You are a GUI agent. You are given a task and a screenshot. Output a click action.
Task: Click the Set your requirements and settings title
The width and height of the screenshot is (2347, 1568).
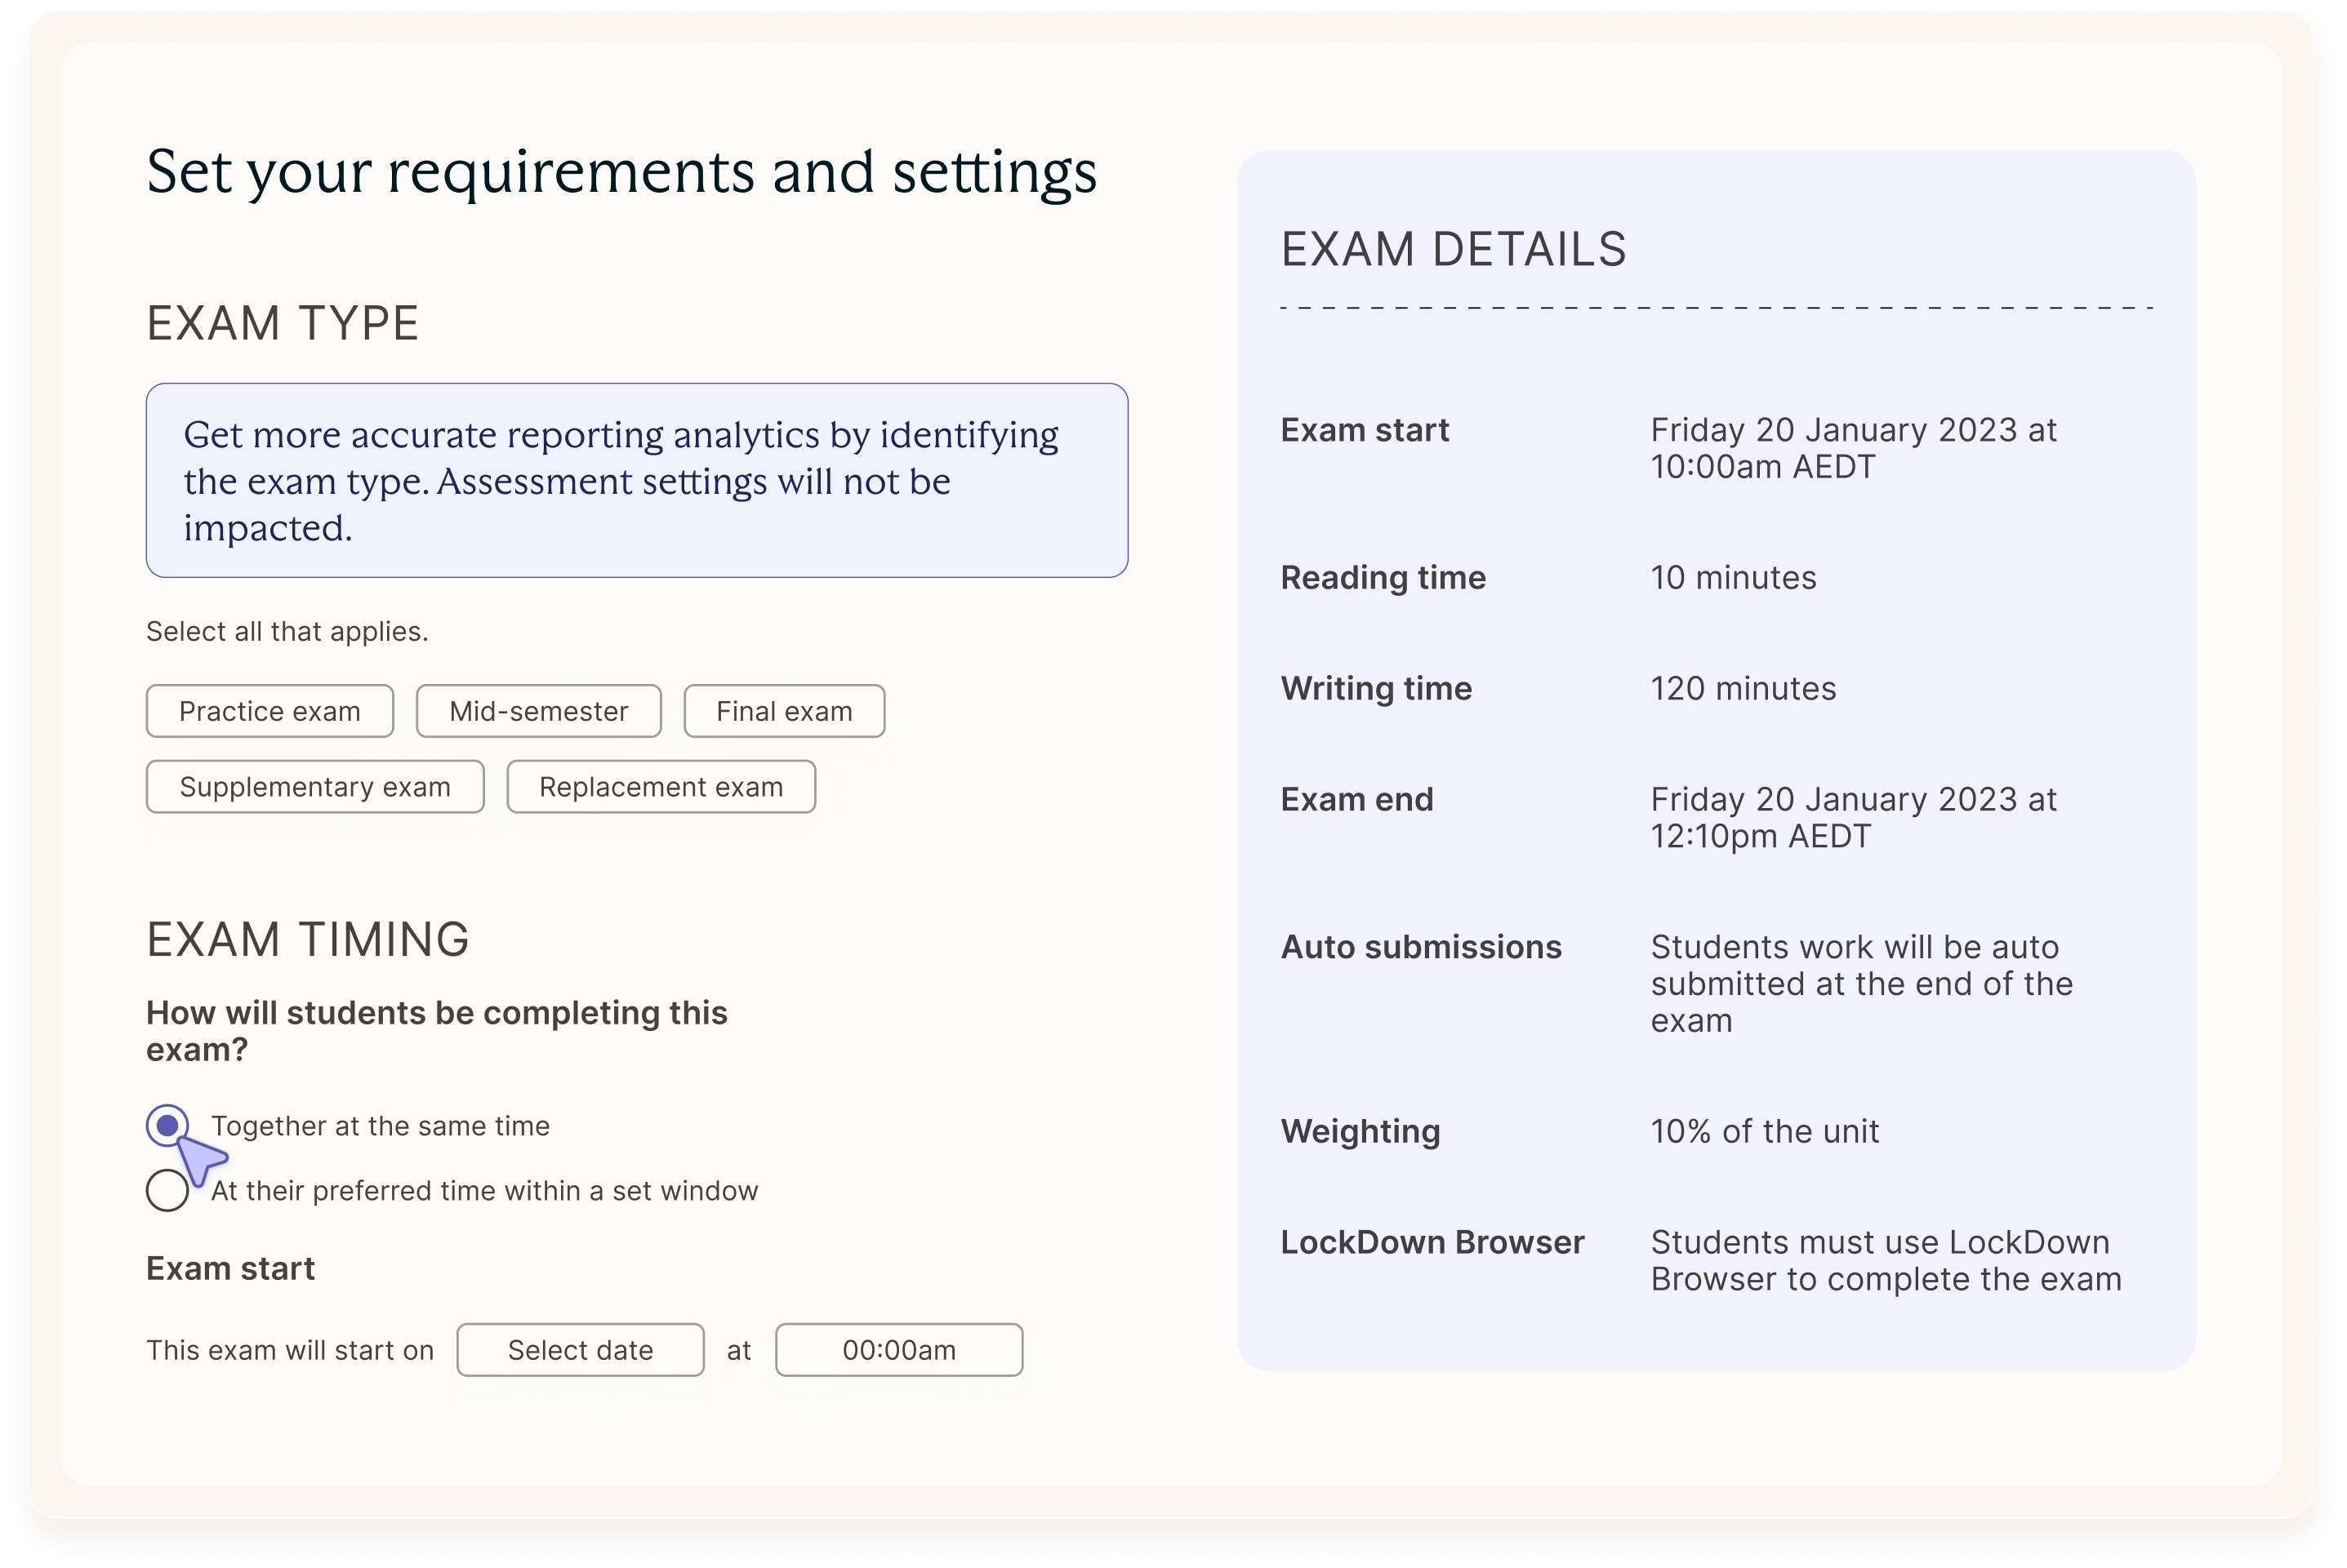(621, 172)
